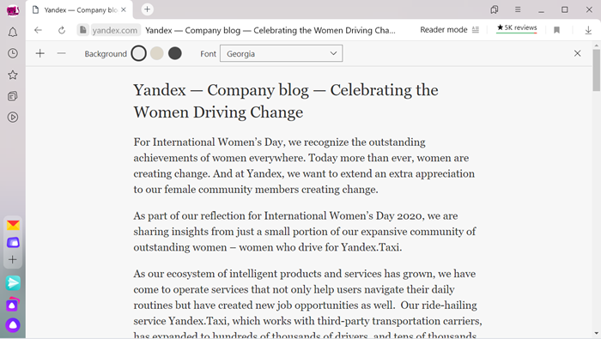Open bookmarks star in sidebar
This screenshot has height=339, width=601.
pos(13,75)
